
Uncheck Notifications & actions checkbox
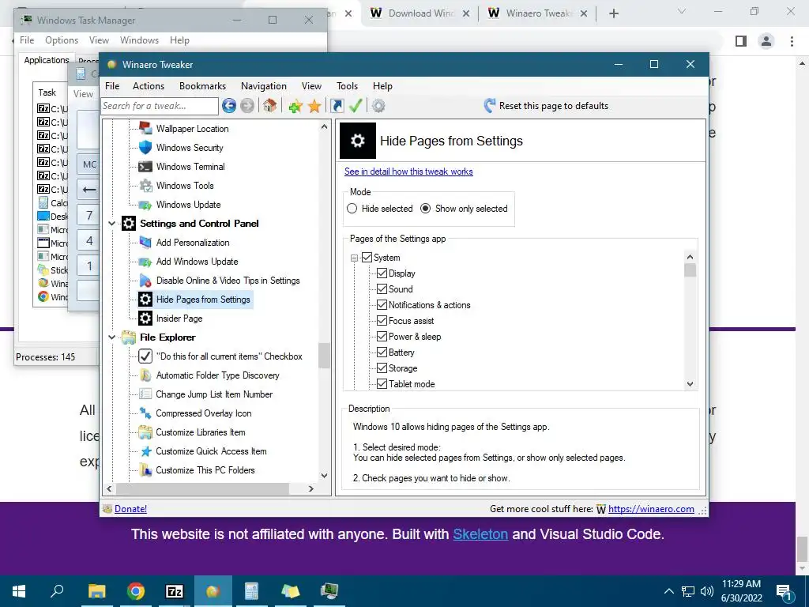[382, 304]
